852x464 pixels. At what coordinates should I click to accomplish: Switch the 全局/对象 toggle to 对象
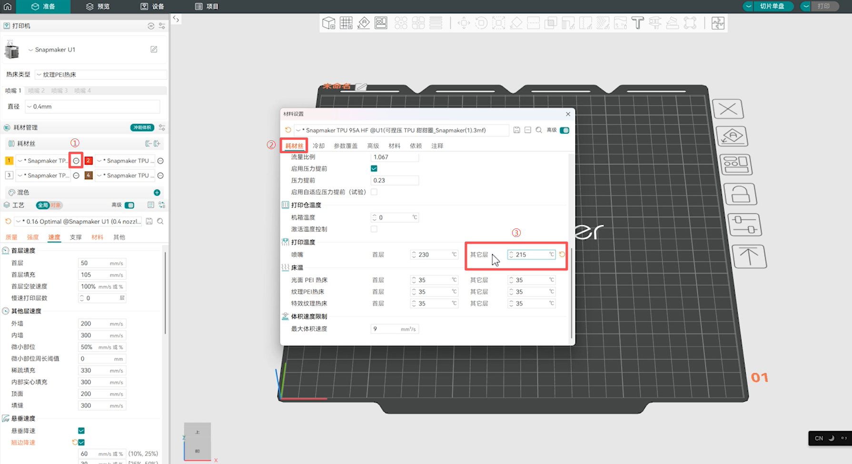click(56, 205)
